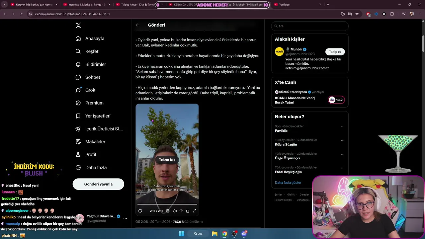Screen dimensions: 425x239
Task: Open Makaleler in the sidebar
Action: point(90,142)
